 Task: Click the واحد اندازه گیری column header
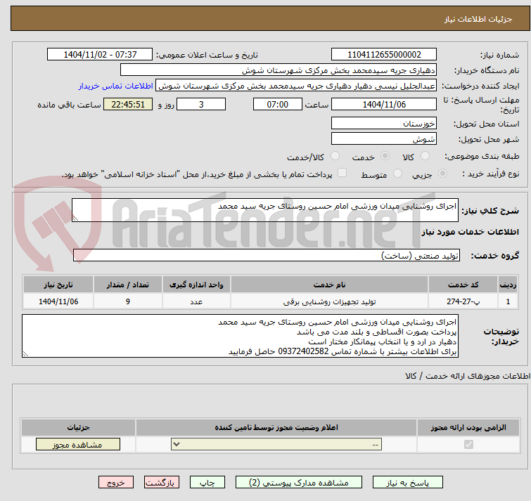[x=196, y=285]
